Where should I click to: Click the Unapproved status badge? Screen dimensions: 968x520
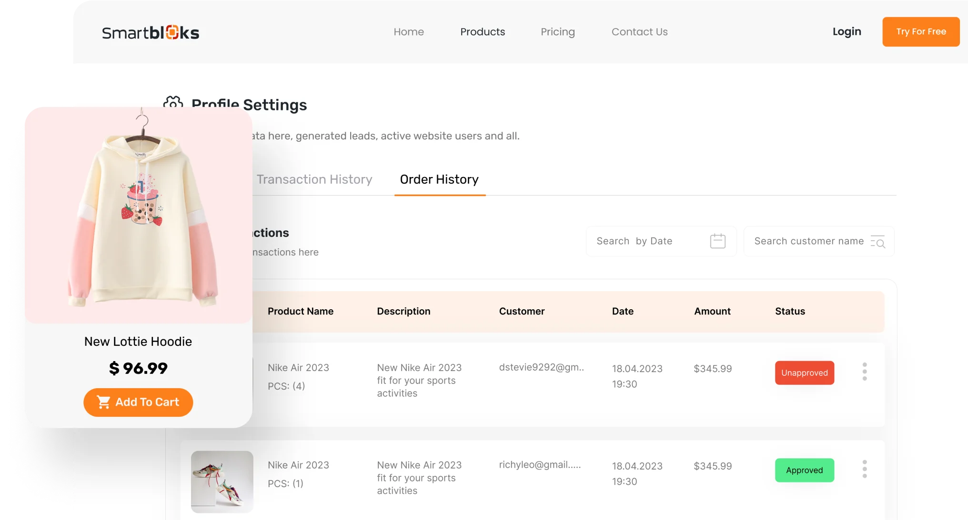804,373
